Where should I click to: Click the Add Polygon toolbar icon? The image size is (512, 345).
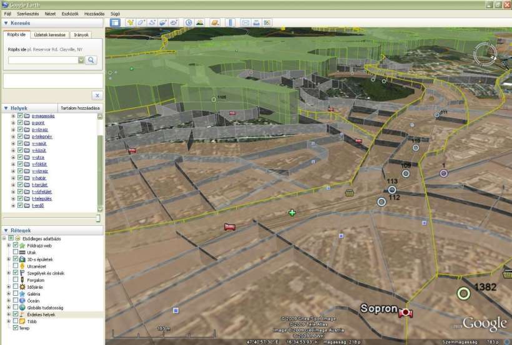(x=141, y=22)
